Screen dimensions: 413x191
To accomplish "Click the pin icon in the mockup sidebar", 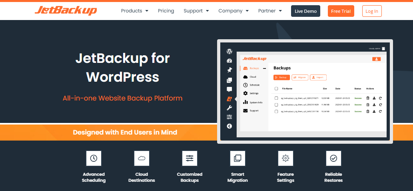I will coord(229,70).
